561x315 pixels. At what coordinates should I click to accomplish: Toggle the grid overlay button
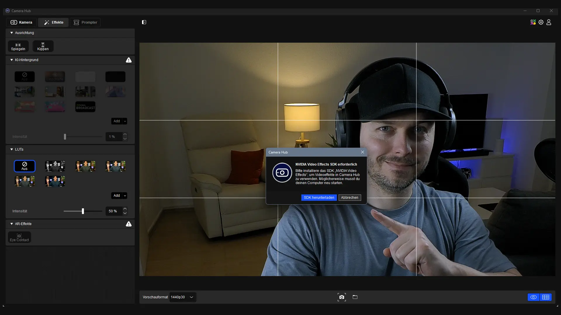point(546,297)
